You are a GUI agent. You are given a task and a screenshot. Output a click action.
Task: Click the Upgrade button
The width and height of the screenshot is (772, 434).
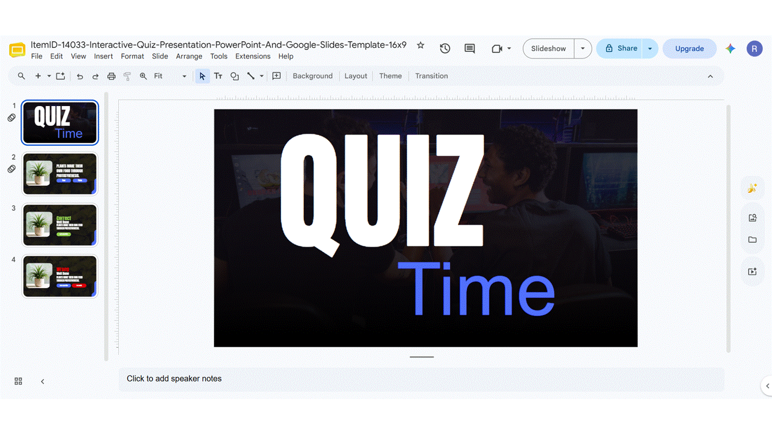pyautogui.click(x=689, y=49)
